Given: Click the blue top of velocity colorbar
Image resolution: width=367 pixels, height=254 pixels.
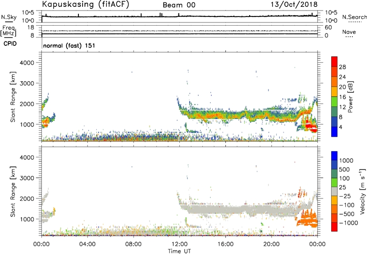Looking at the screenshot, I should [x=334, y=156].
